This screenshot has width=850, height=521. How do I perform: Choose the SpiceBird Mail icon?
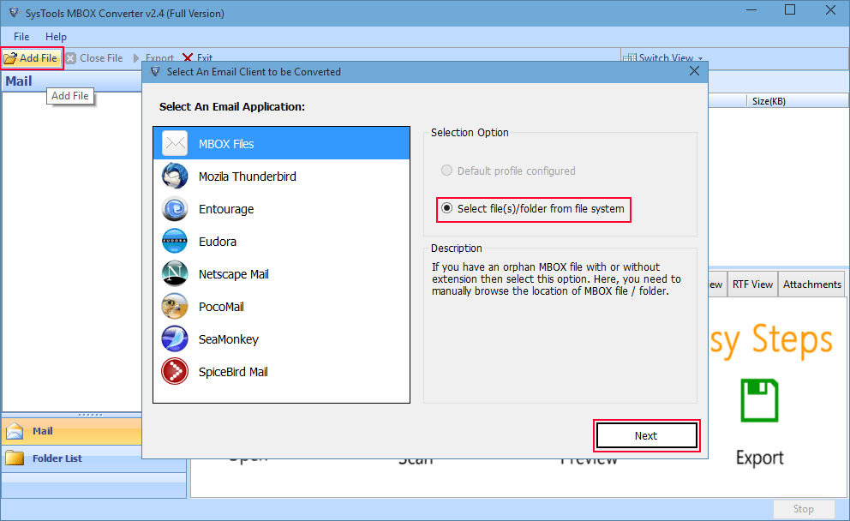pyautogui.click(x=175, y=371)
